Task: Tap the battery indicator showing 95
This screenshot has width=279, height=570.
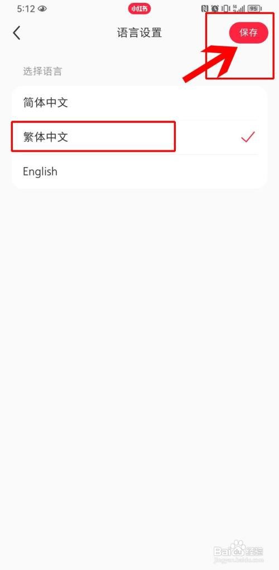Action: pos(255,8)
